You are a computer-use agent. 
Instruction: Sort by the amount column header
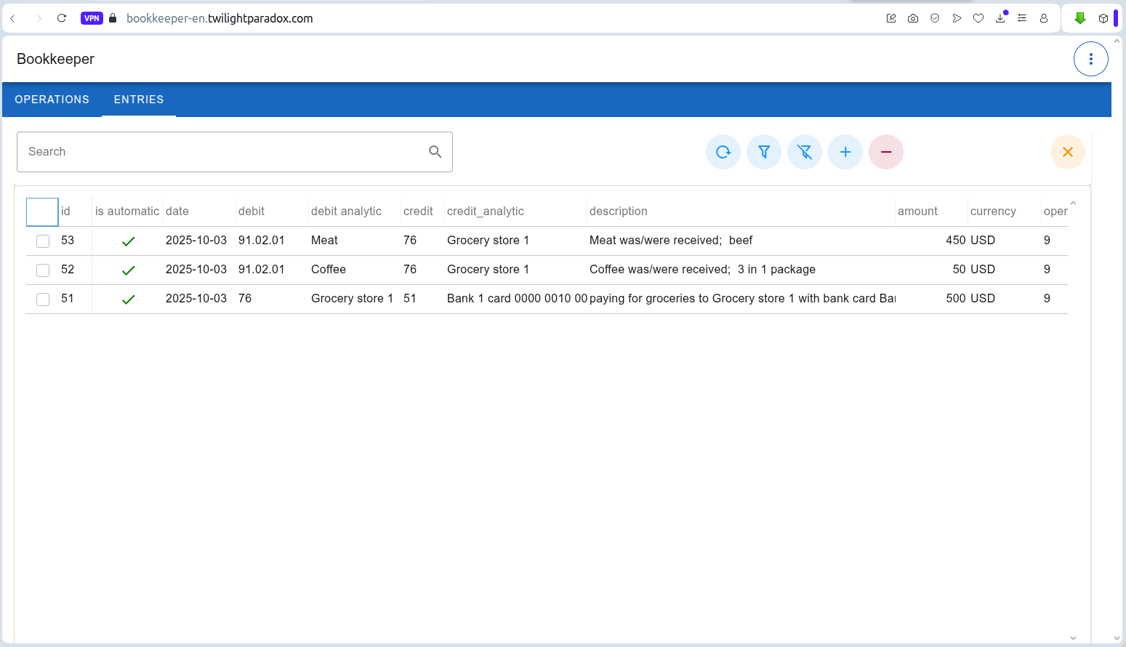point(917,212)
